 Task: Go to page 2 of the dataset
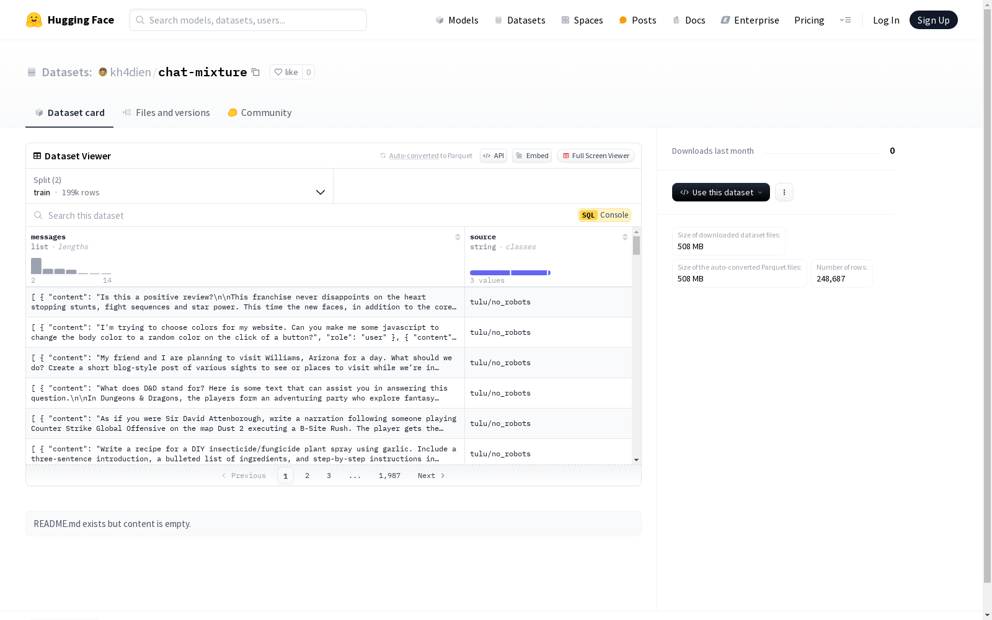tap(307, 476)
